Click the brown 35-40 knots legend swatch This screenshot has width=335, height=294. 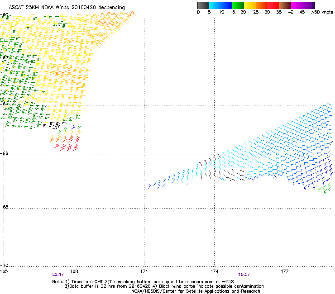(x=285, y=5)
